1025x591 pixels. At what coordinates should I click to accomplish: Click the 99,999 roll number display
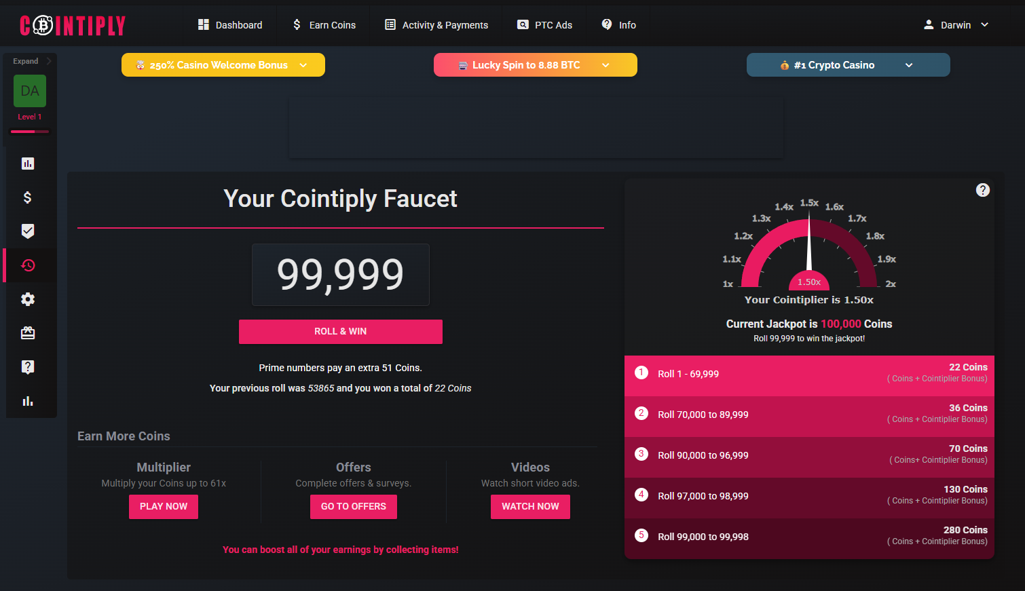341,275
